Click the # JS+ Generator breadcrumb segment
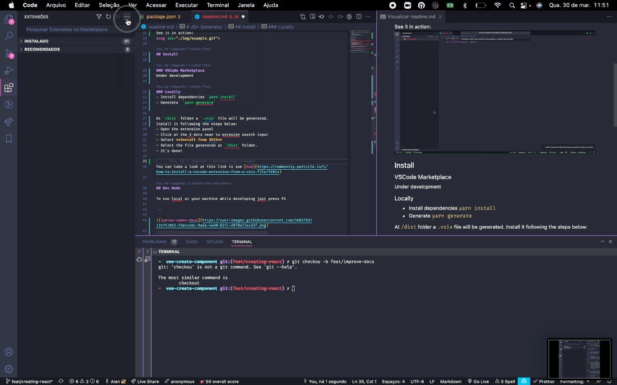 (201, 27)
